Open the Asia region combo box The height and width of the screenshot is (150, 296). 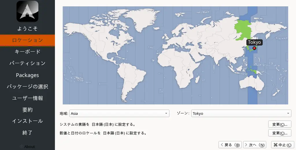[x=119, y=113]
